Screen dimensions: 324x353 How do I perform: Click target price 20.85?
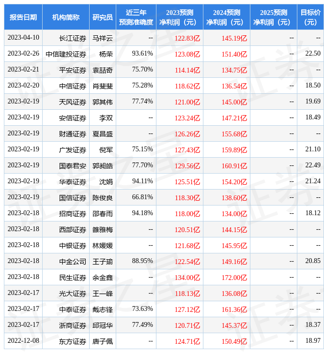click(313, 261)
